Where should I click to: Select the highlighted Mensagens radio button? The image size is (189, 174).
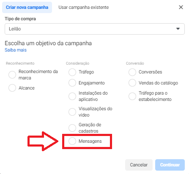point(72,141)
